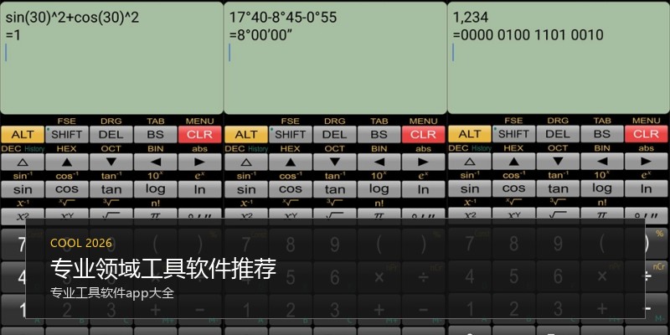
Task: Select log key on 1,234 calculator
Action: coord(602,188)
